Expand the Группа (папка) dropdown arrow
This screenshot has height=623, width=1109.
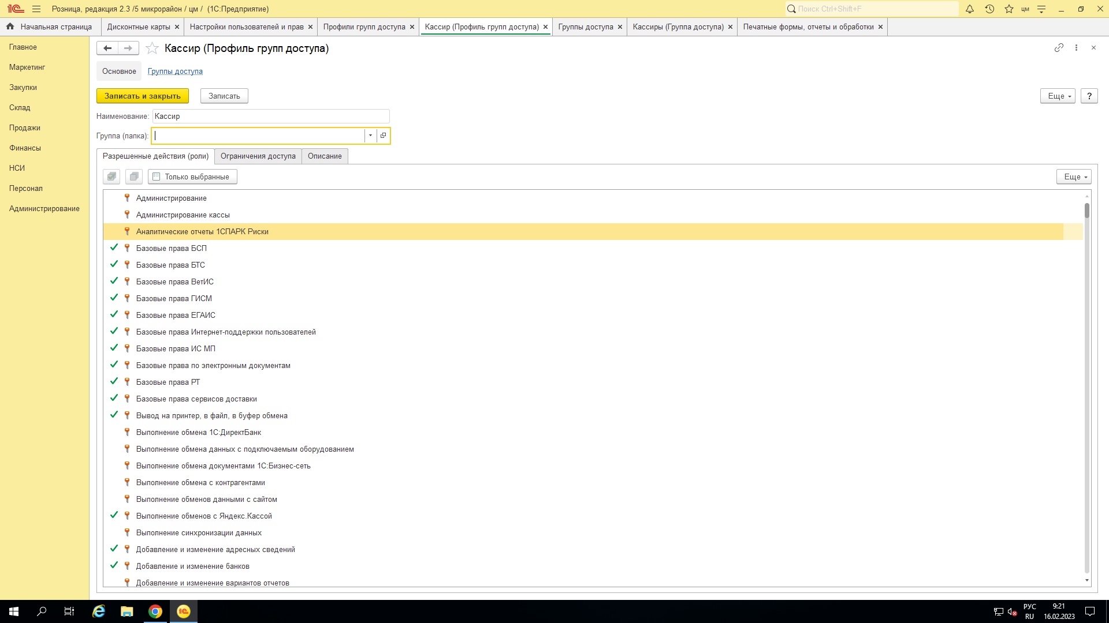point(370,136)
